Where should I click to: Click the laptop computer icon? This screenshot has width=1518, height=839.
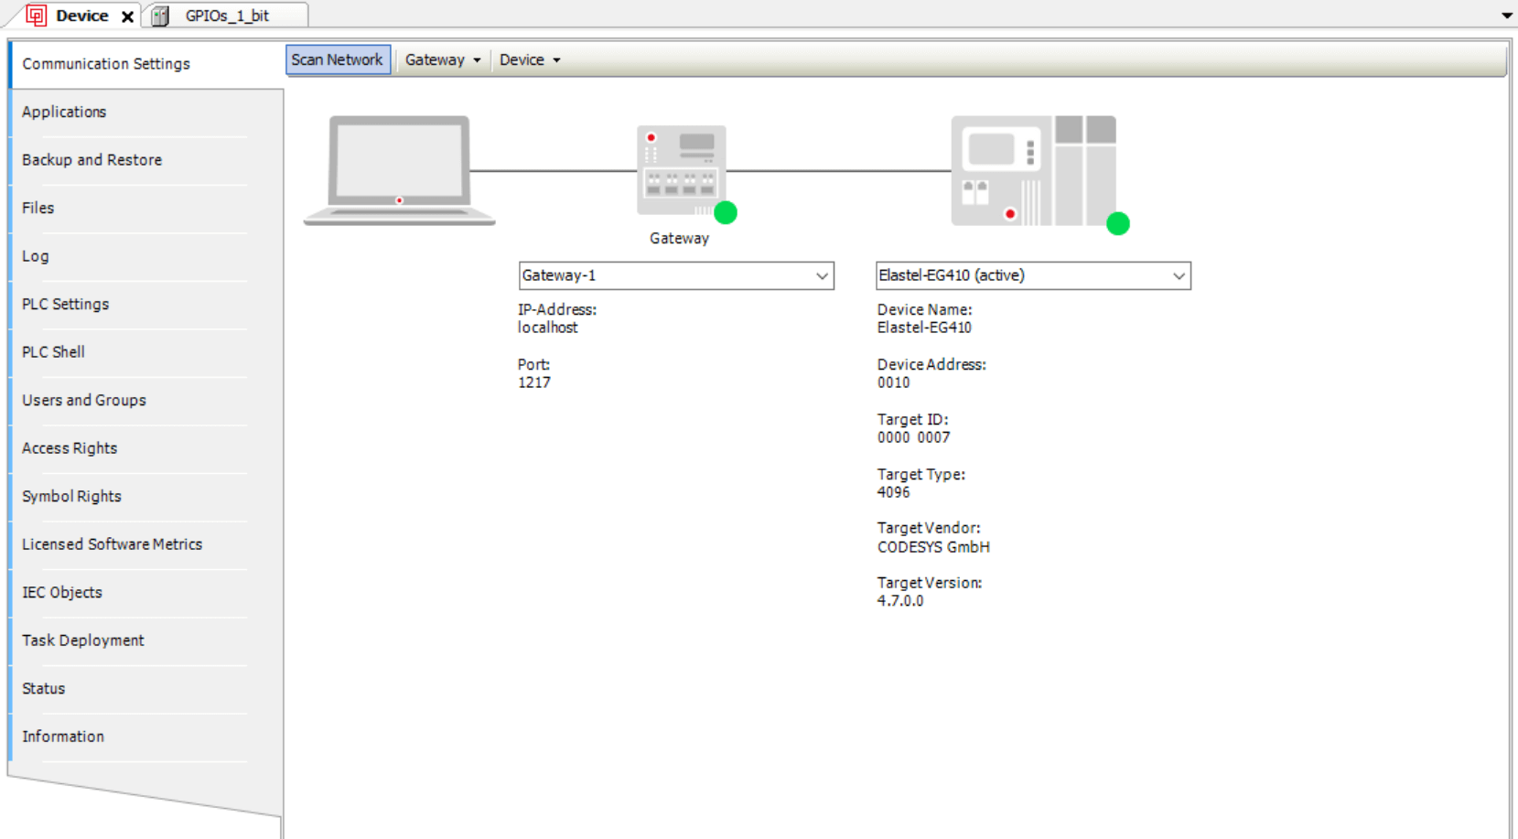[x=399, y=169]
